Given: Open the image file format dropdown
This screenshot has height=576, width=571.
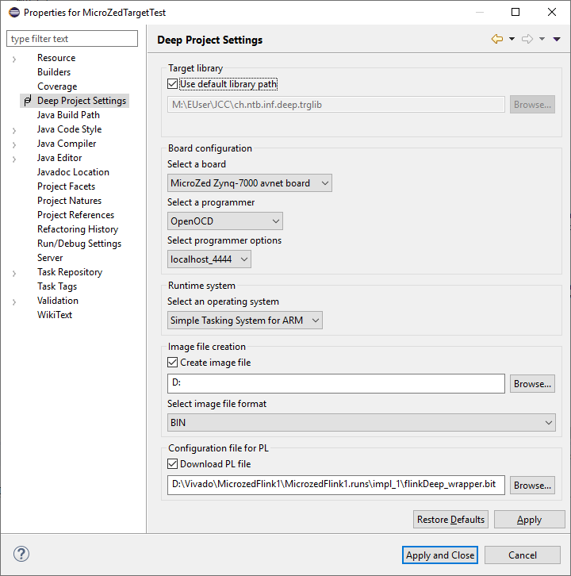Looking at the screenshot, I should [x=361, y=423].
